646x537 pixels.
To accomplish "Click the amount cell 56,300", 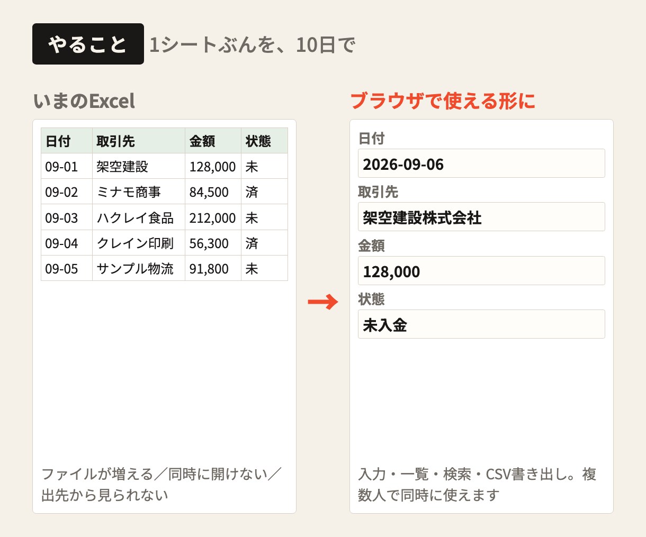I will 213,243.
